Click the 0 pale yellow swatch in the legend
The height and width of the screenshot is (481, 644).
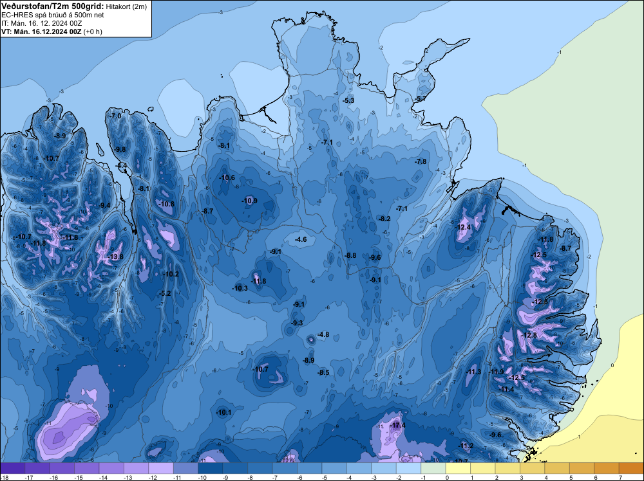coord(458,468)
